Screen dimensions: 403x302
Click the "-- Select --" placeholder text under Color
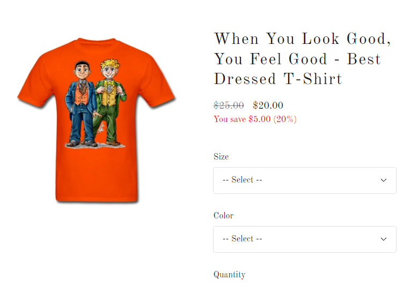(242, 239)
